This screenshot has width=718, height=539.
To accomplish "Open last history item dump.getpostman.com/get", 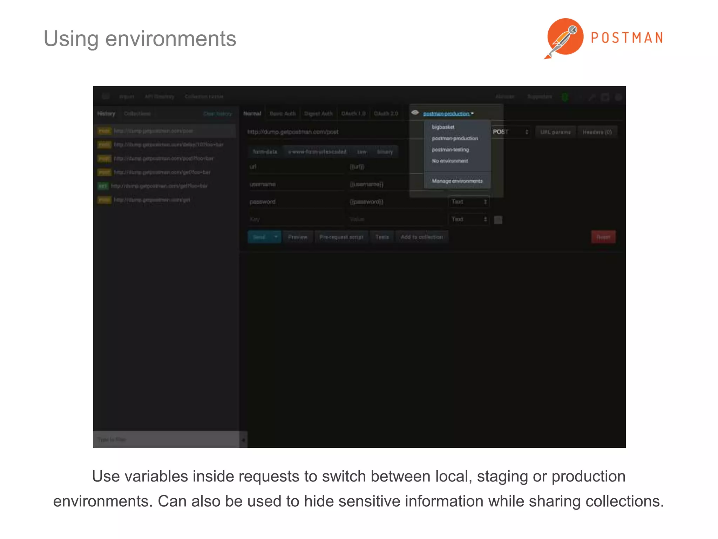I will [165, 200].
